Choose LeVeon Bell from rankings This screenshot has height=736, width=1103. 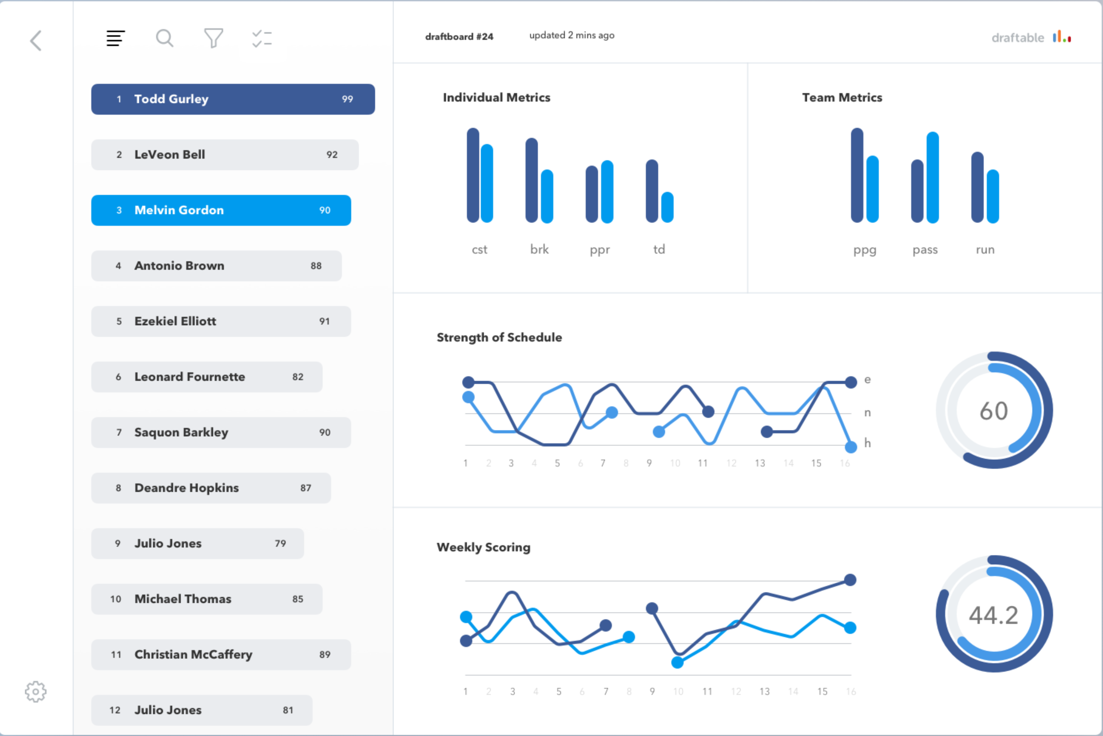point(225,155)
